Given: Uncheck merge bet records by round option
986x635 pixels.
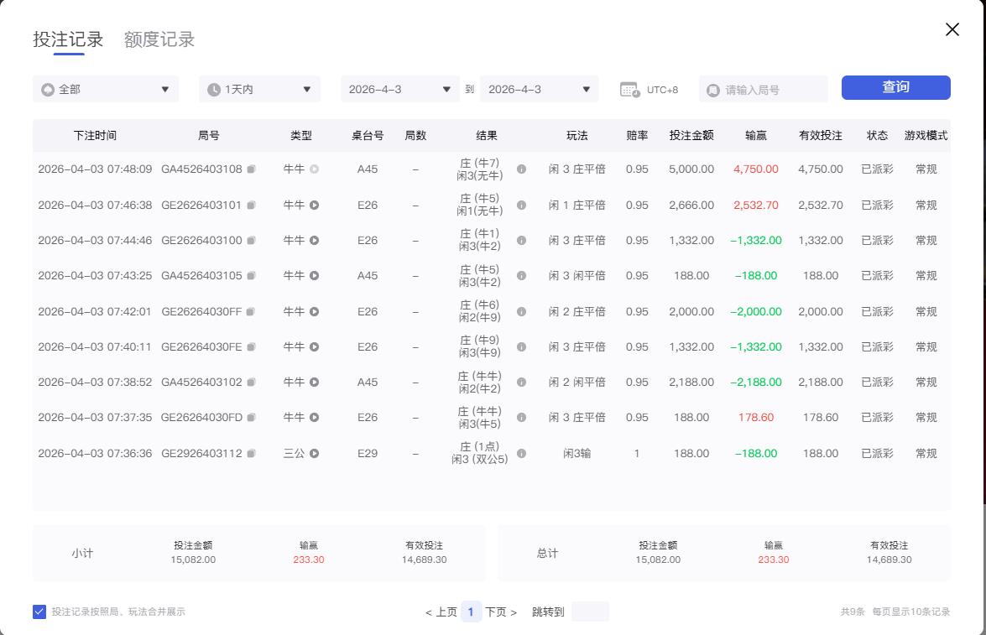Looking at the screenshot, I should 38,612.
